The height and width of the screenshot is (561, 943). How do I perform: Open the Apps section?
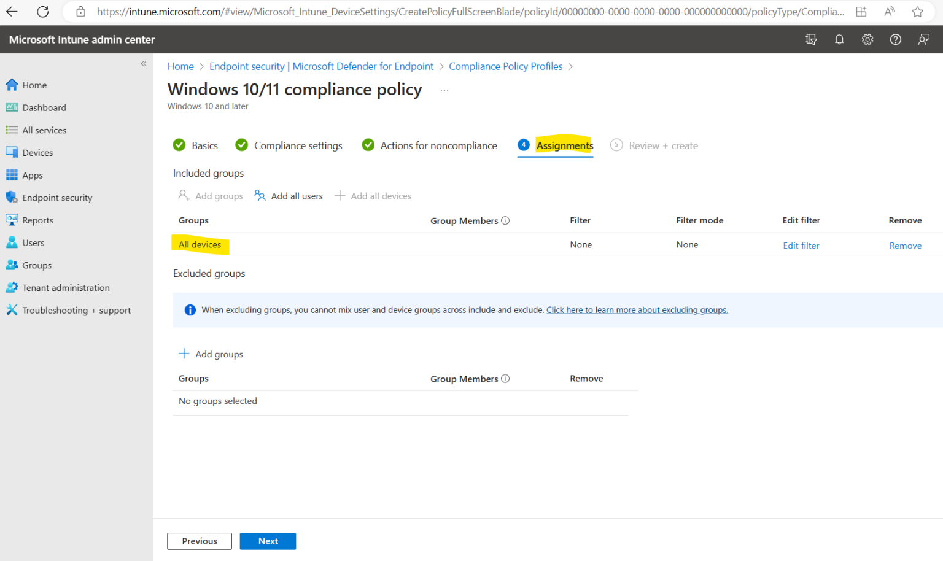(x=32, y=175)
